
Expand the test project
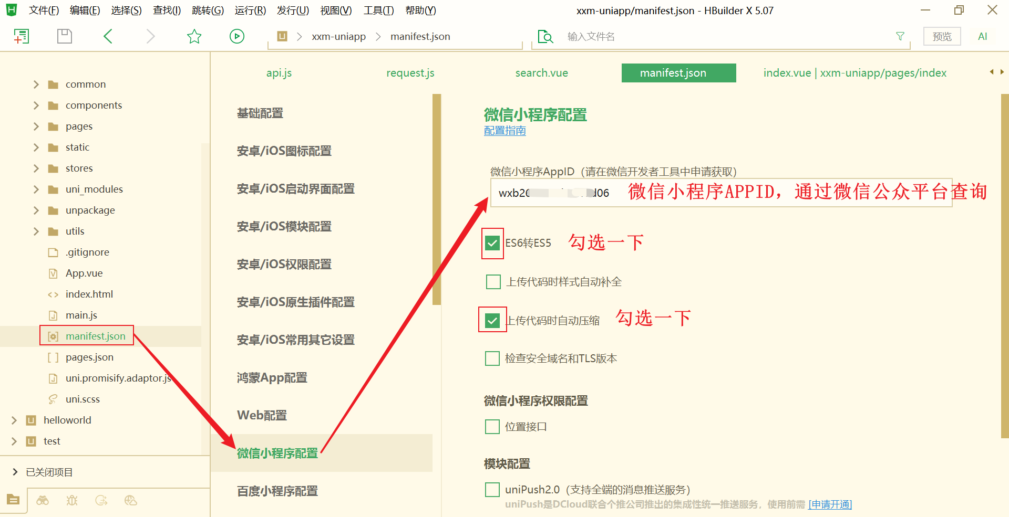pos(14,441)
